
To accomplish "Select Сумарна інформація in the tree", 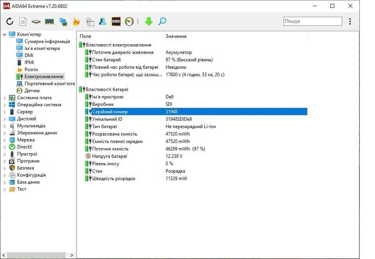I will tap(47, 41).
